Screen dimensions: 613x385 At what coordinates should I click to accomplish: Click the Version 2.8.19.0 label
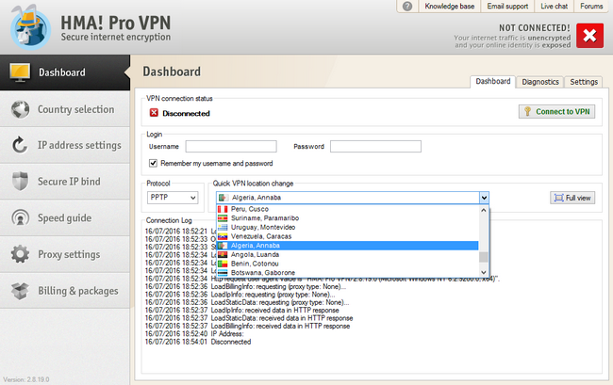click(x=26, y=379)
